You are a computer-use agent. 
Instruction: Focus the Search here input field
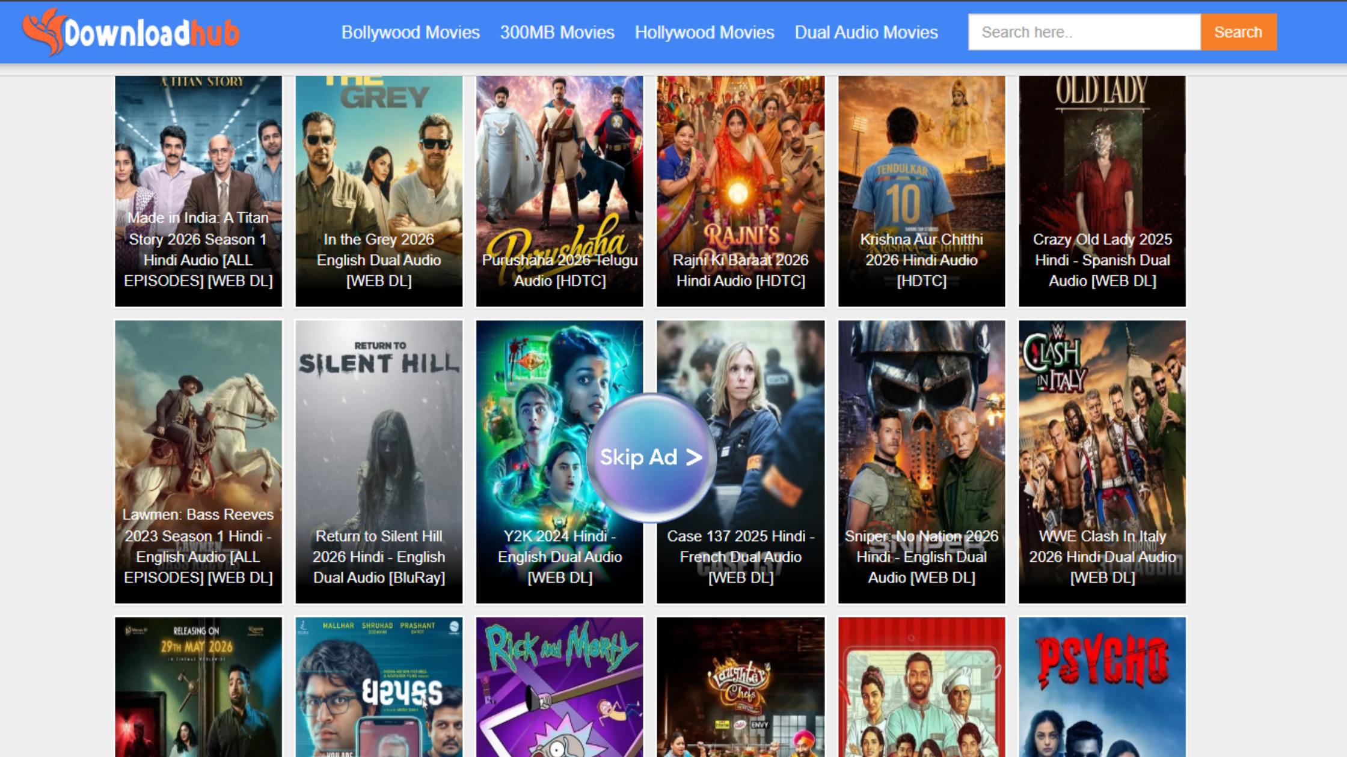1084,32
